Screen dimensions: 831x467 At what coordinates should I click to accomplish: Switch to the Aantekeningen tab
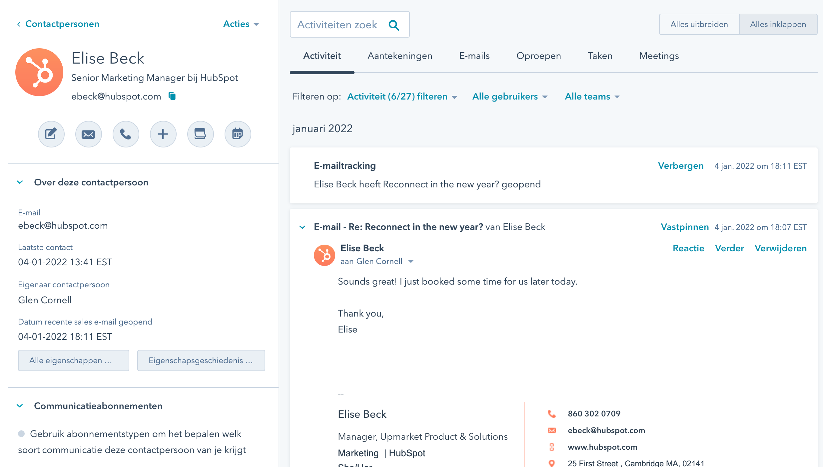[400, 56]
